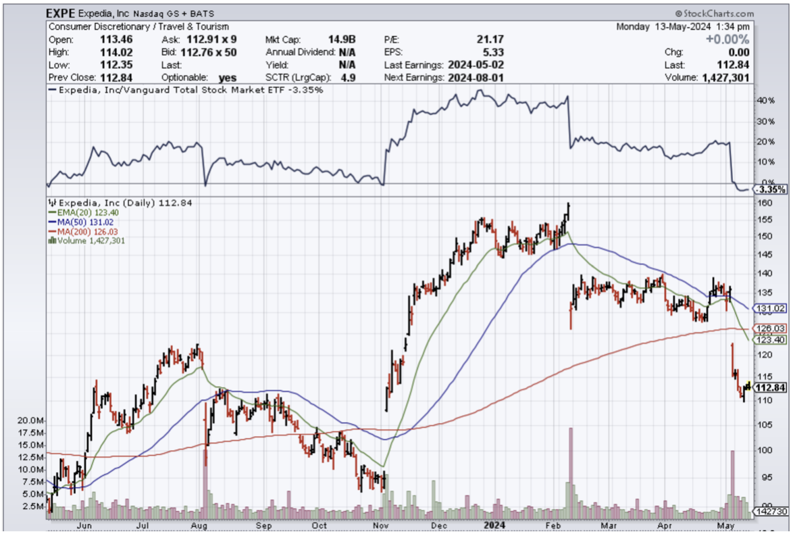Click the StockCharts.com watermark text
793x534 pixels.
click(714, 14)
